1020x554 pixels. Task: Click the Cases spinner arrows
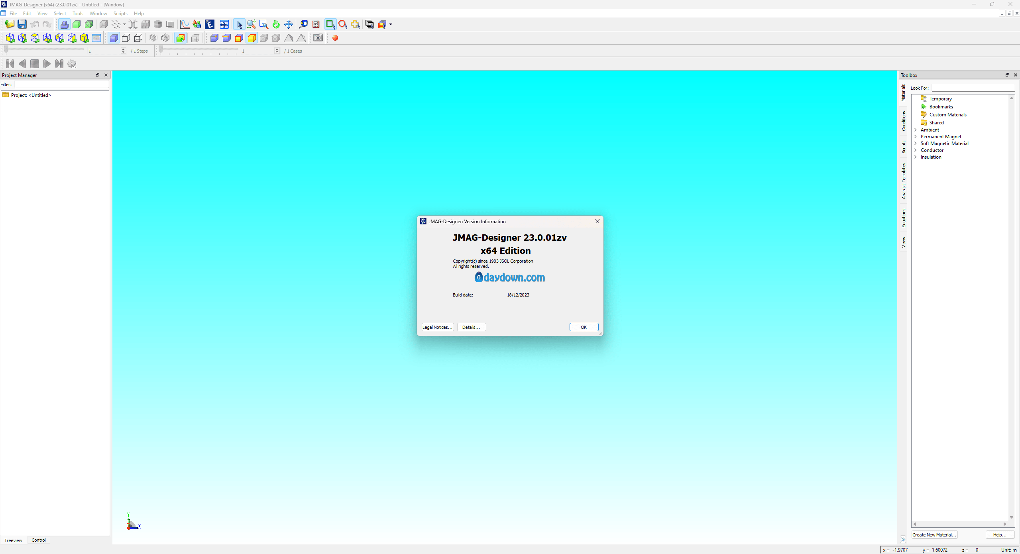coord(277,51)
